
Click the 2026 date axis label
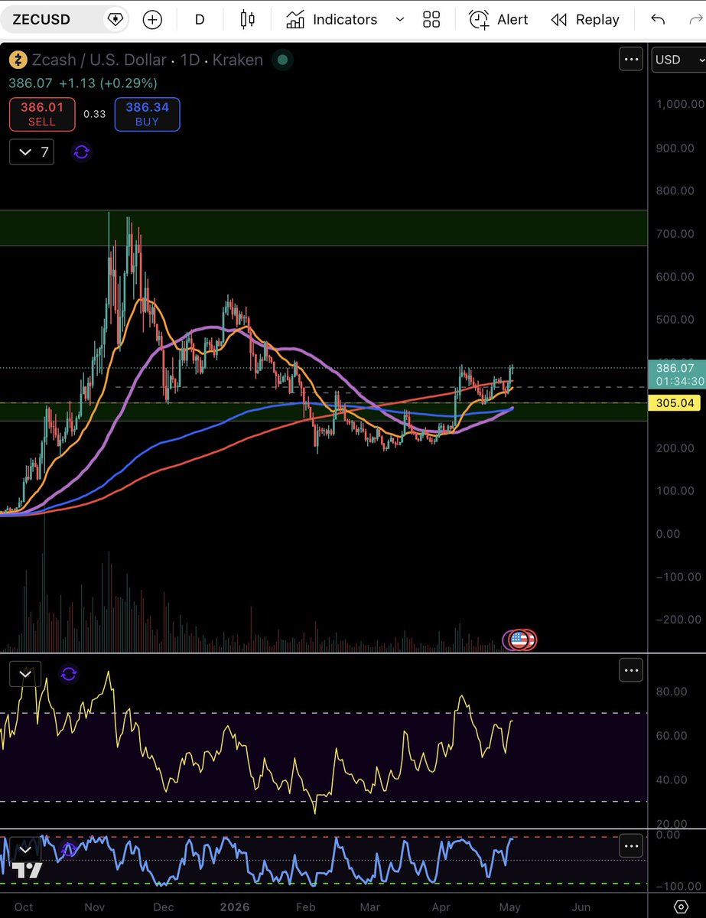[236, 907]
